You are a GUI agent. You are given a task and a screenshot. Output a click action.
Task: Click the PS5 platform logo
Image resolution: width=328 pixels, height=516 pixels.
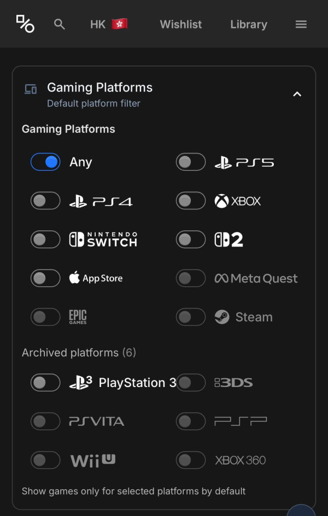(x=244, y=162)
